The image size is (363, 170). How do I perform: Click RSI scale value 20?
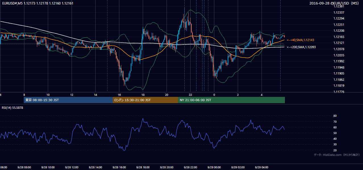tap(335, 150)
